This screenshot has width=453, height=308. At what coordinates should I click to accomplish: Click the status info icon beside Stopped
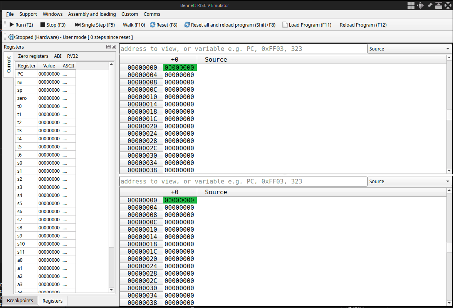pyautogui.click(x=12, y=37)
